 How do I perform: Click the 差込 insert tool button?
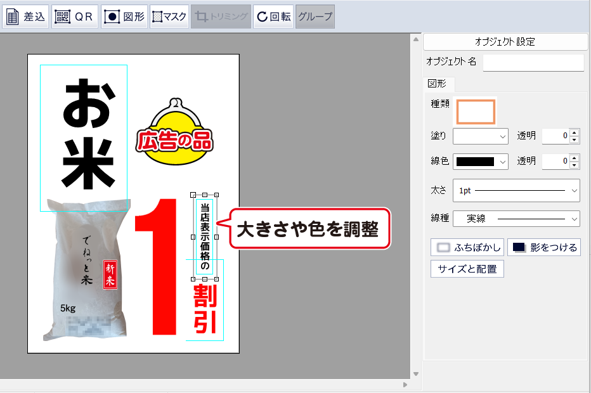[25, 16]
